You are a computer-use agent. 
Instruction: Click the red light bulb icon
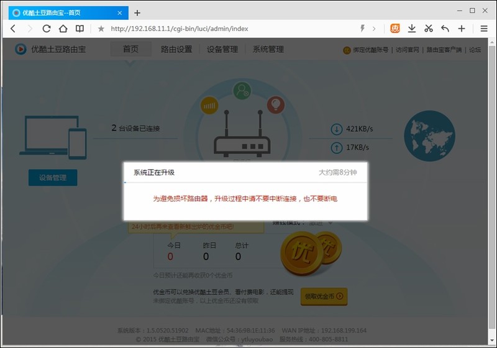(275, 104)
